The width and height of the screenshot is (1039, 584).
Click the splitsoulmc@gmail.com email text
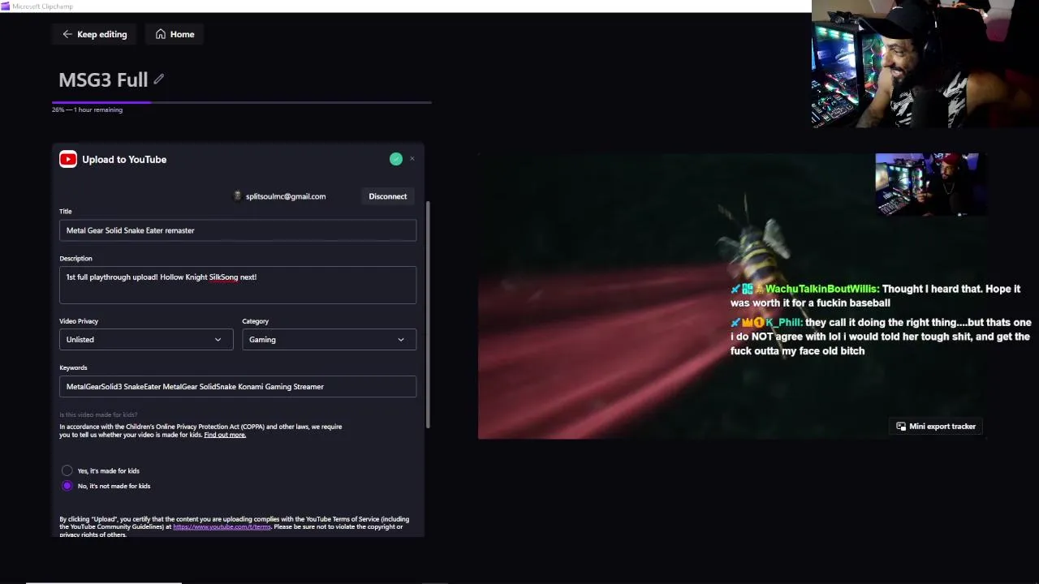[x=286, y=196]
